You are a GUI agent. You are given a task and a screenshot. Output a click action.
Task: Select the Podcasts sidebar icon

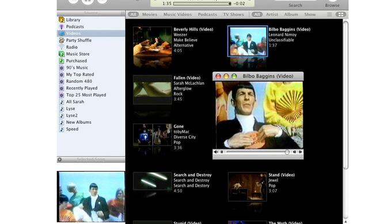[62, 26]
